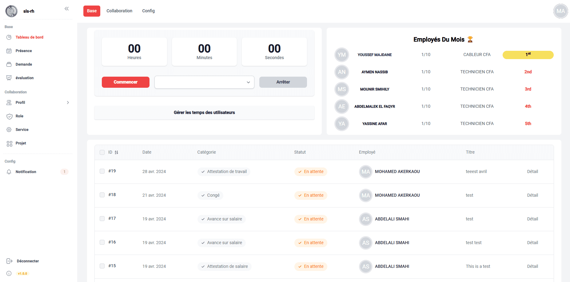The width and height of the screenshot is (570, 282).
Task: Click the Statut column header
Action: [300, 152]
